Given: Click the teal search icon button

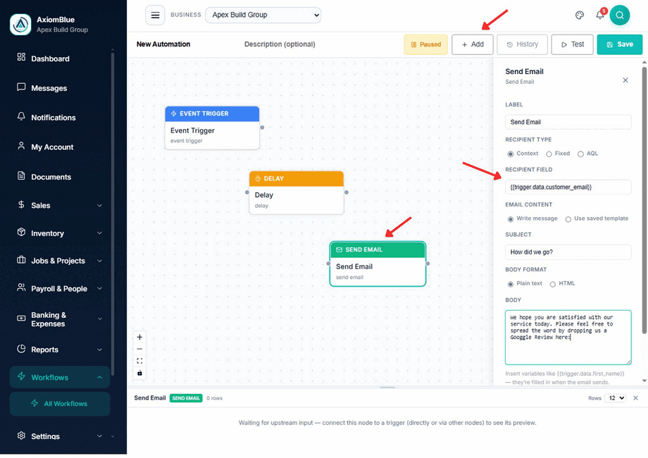Looking at the screenshot, I should [x=620, y=16].
